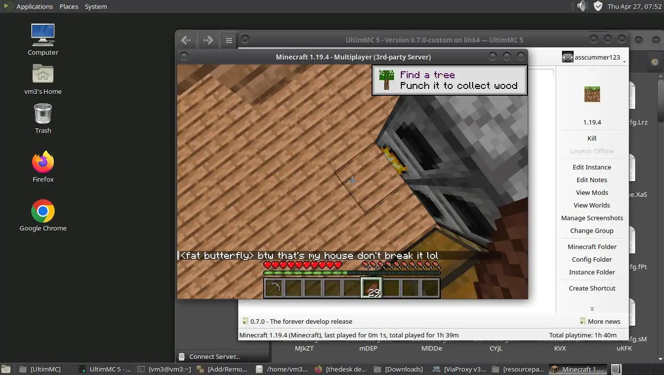Click 'Find a tree' tutorial toast text
Screen dimensions: 664x375
pyautogui.click(x=427, y=75)
